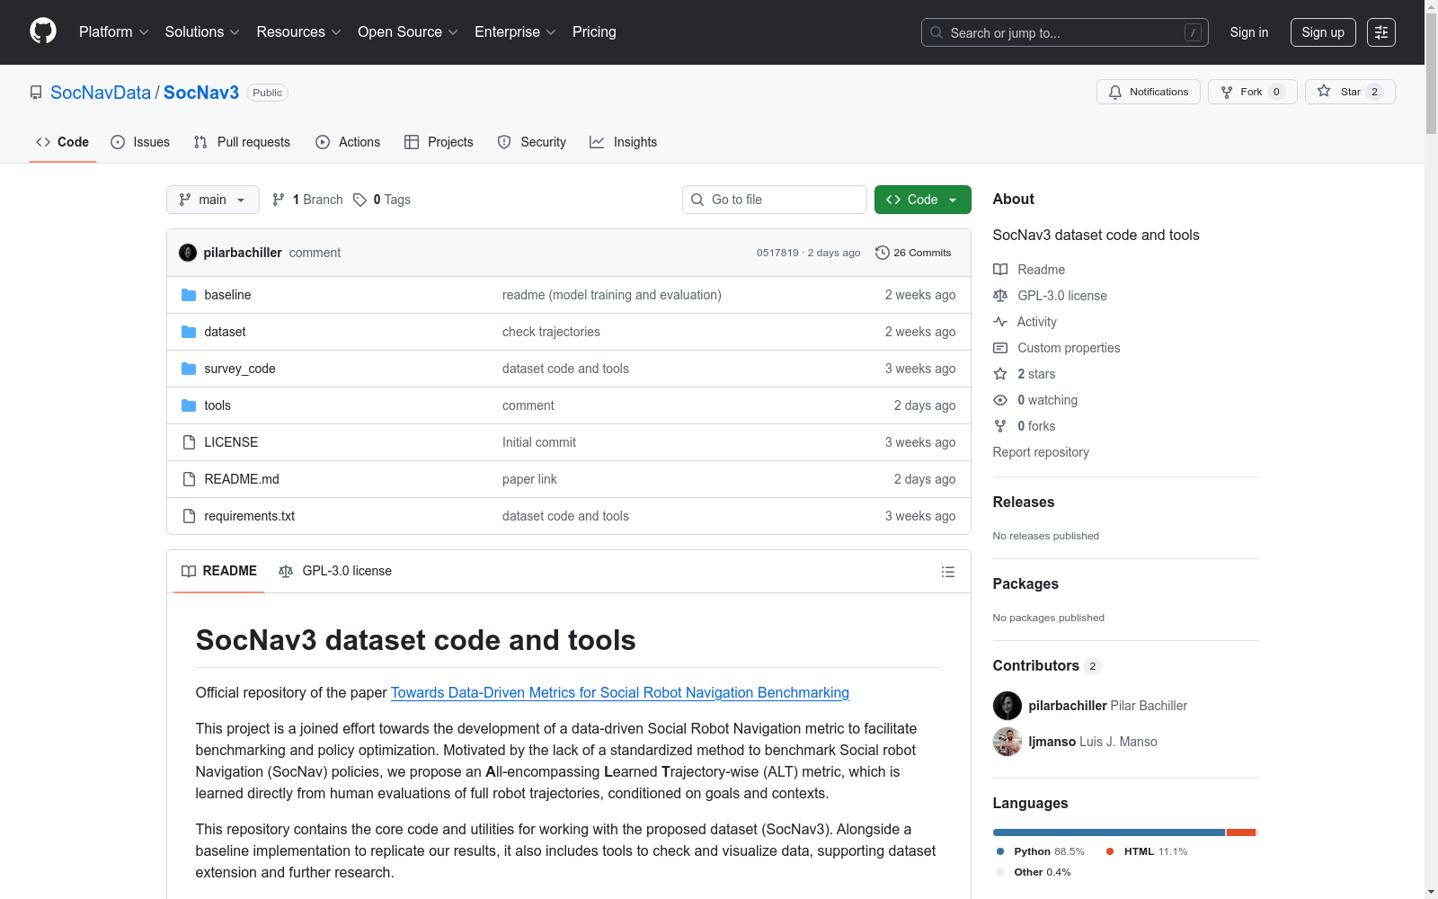Open the README outline icon
The height and width of the screenshot is (899, 1438).
point(947,572)
